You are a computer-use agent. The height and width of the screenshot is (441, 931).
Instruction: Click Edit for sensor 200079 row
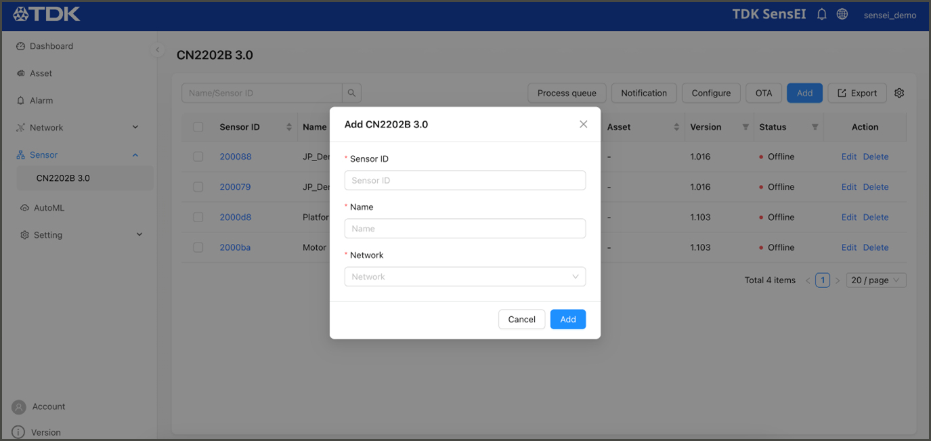pyautogui.click(x=849, y=187)
